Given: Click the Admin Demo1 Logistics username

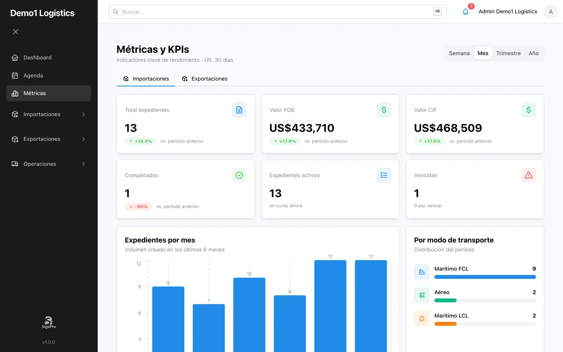Looking at the screenshot, I should click(x=508, y=11).
